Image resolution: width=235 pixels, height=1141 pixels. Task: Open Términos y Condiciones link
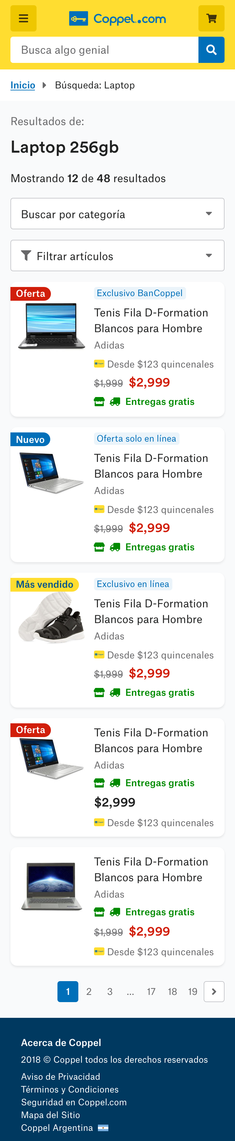coord(70,1089)
